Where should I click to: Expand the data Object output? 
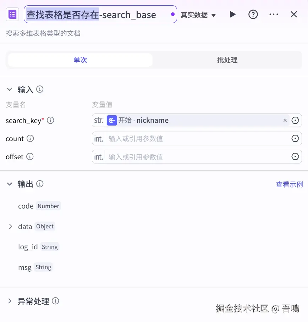pyautogui.click(x=11, y=226)
